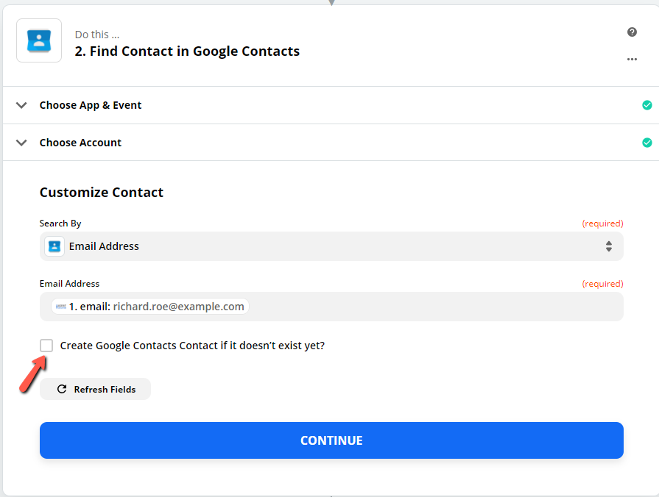Click the Create Google Contacts Contact label text
Viewport: 659px width, 497px height.
(x=192, y=346)
